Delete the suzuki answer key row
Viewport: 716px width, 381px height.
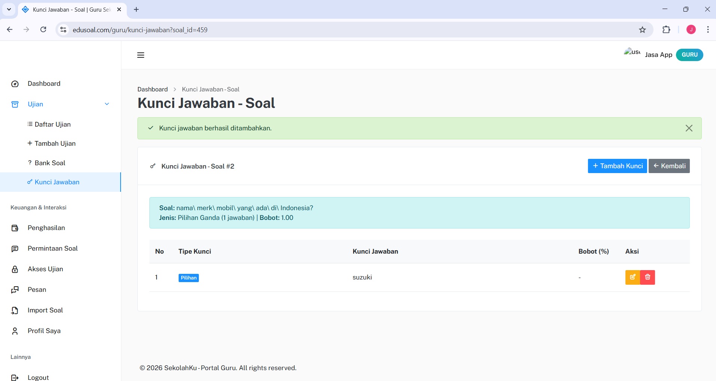pos(647,277)
